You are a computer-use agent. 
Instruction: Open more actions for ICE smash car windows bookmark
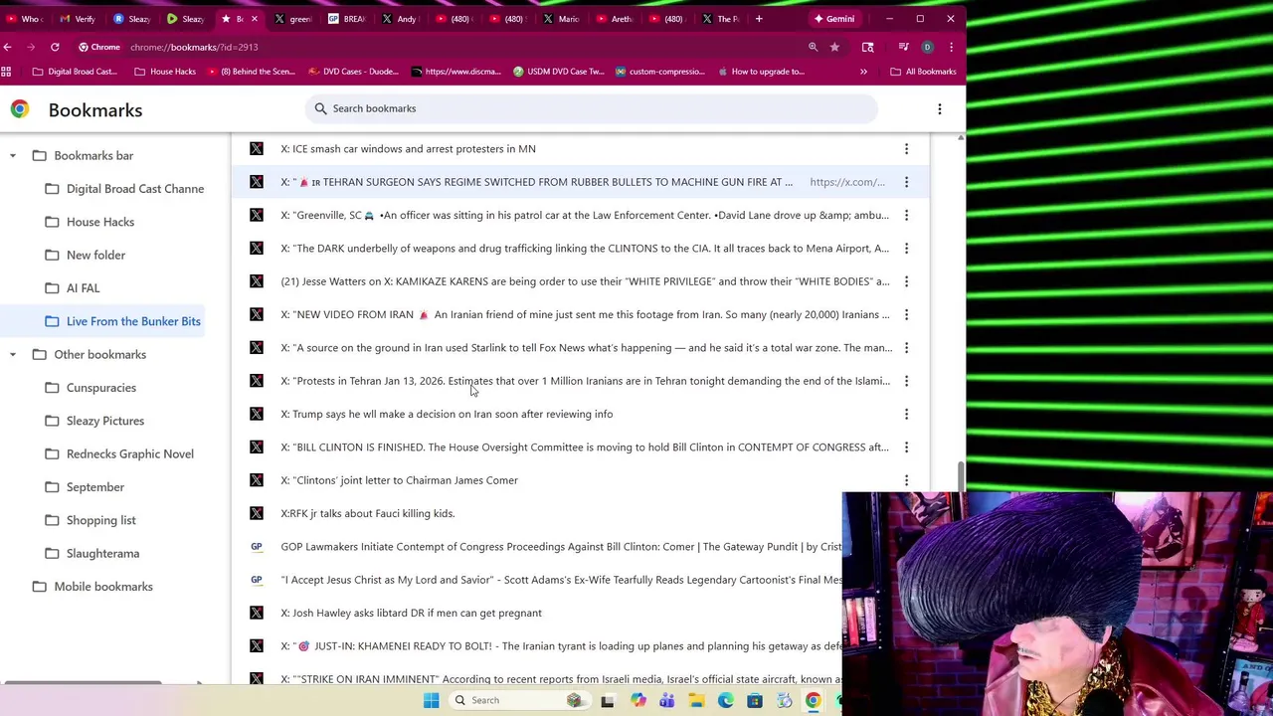coord(906,149)
